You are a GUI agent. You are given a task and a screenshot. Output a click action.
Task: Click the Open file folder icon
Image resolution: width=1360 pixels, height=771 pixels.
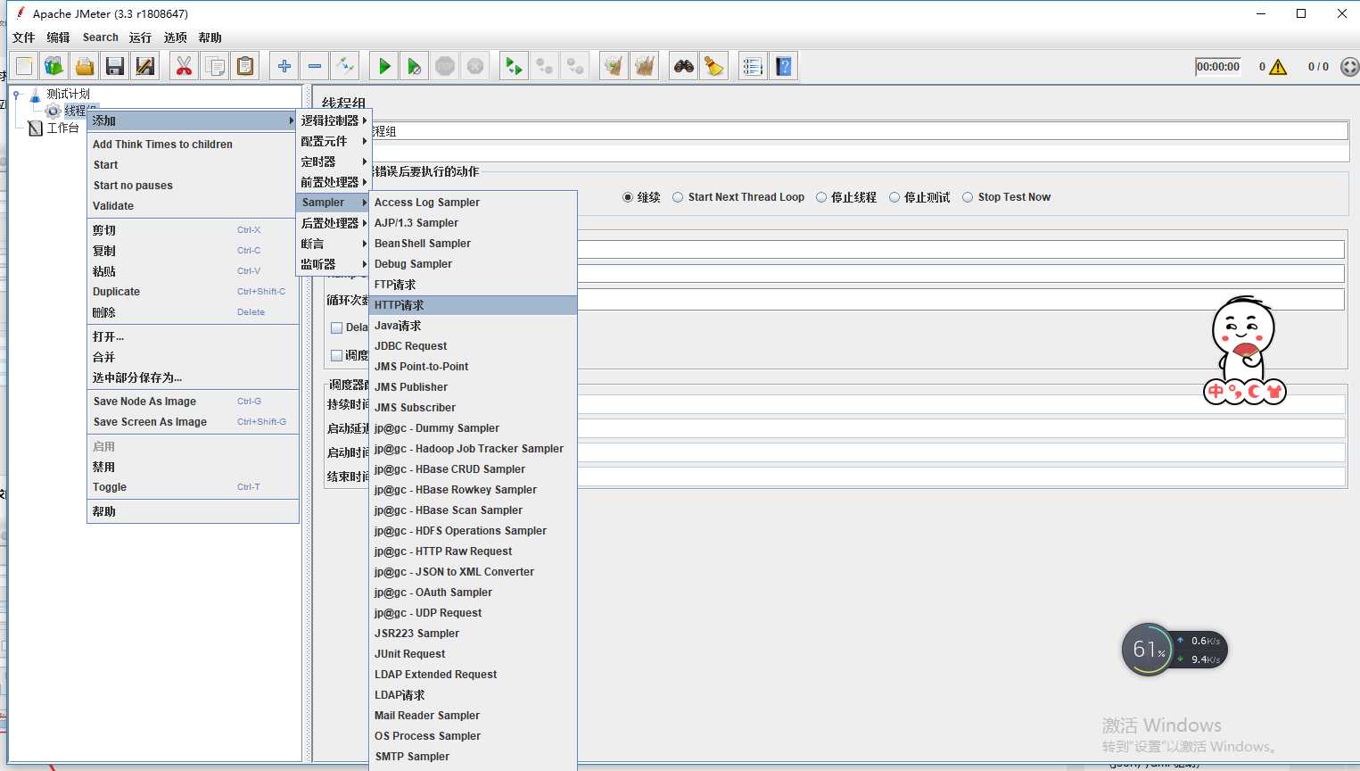pos(85,66)
